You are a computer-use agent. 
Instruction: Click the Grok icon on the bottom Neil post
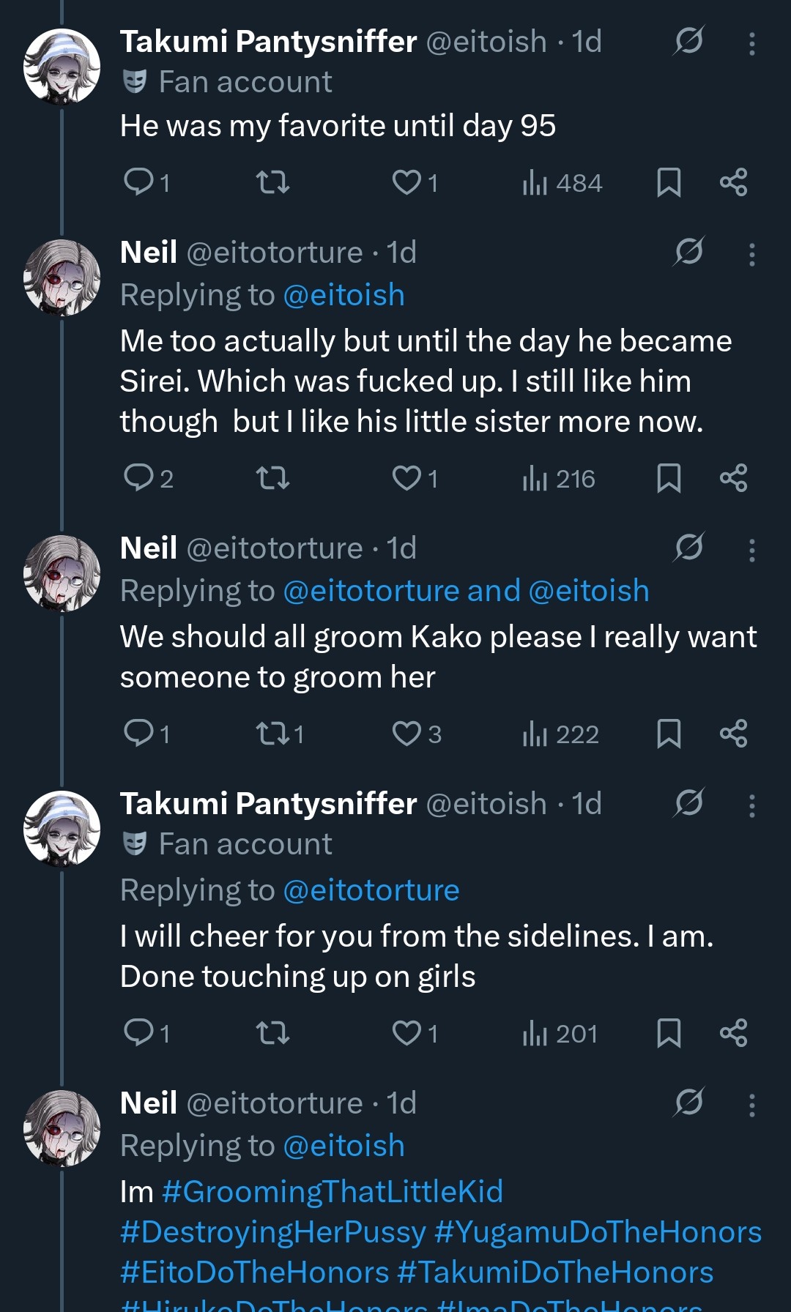[688, 1102]
